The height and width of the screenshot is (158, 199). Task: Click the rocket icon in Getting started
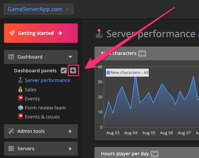12,33
